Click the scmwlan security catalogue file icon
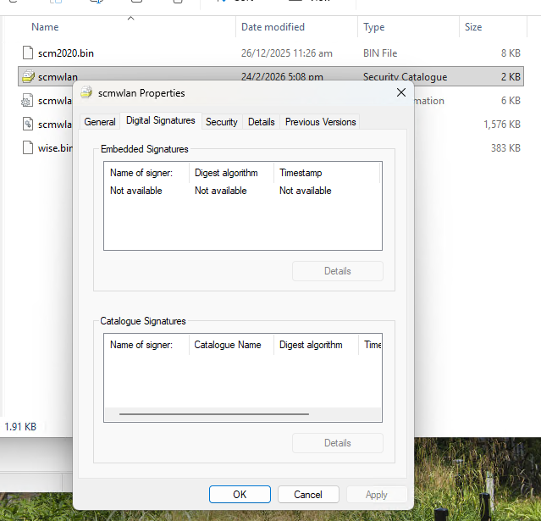 [x=28, y=76]
